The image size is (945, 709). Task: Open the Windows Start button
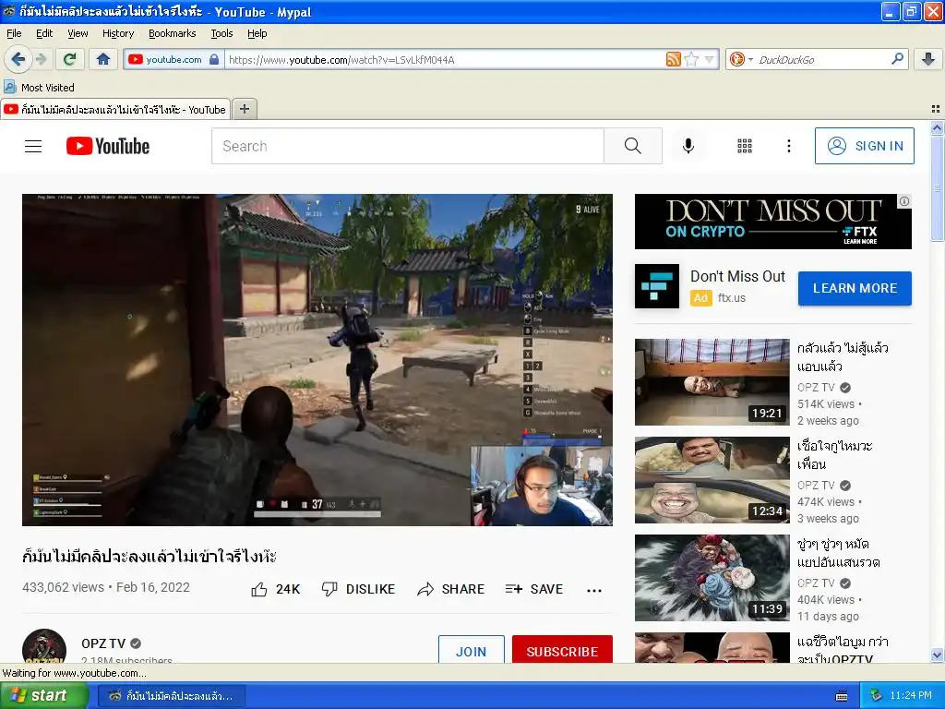click(x=44, y=696)
